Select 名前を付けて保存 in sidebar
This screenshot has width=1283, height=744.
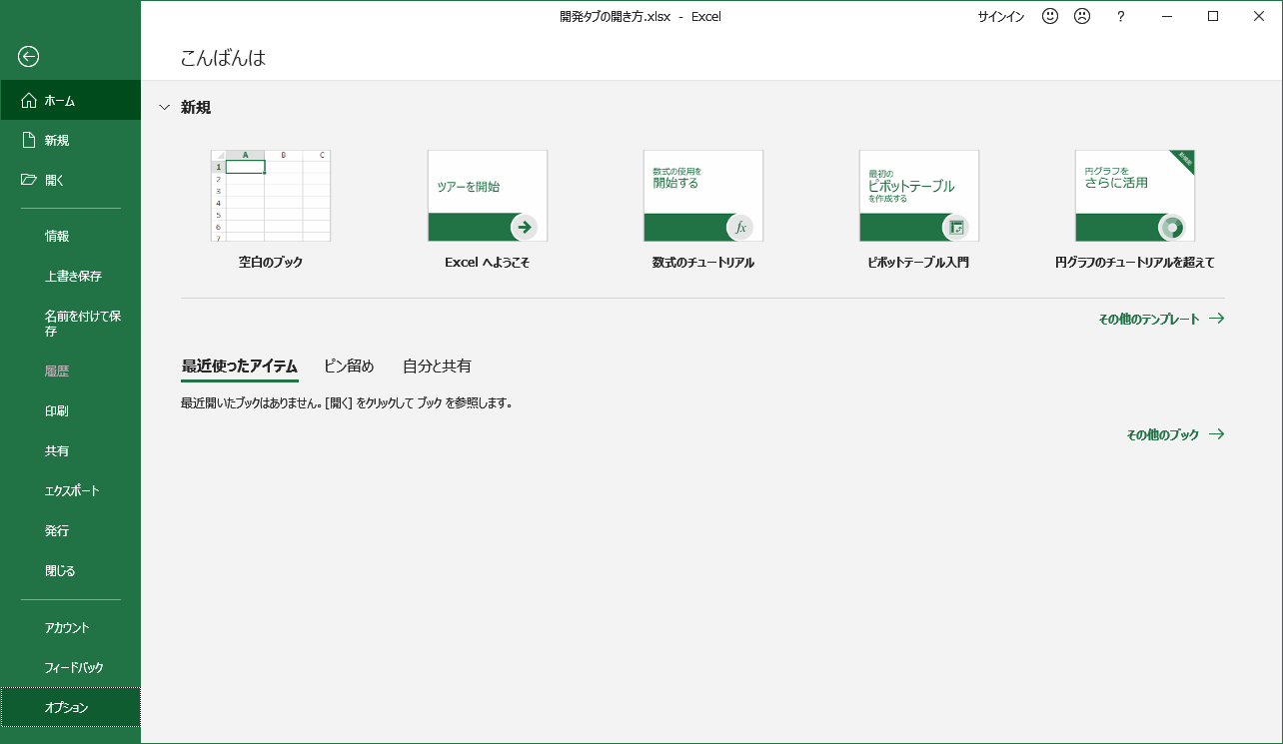coord(83,324)
